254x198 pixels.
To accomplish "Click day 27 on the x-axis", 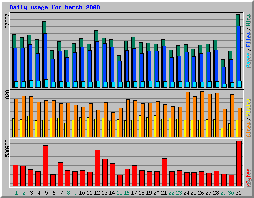I will tap(208, 193).
